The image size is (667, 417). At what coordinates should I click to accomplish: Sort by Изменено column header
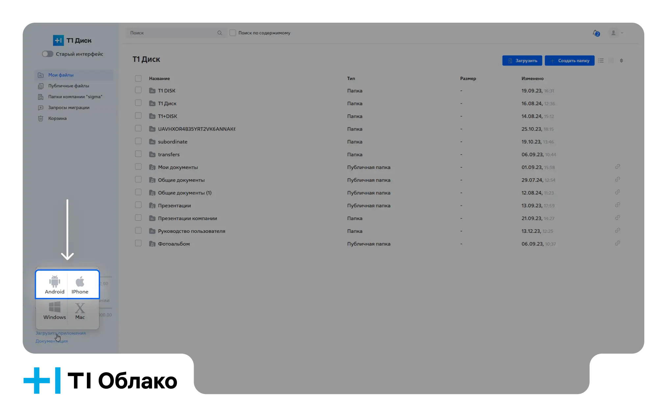click(532, 79)
